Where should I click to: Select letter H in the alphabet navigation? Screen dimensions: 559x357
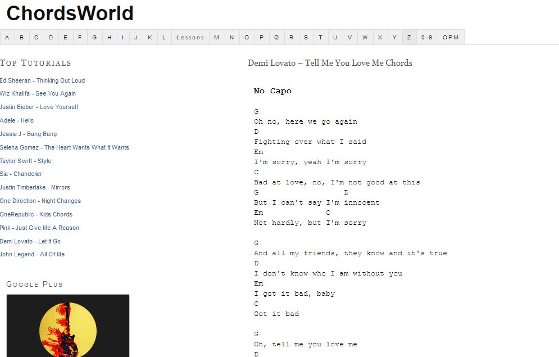tap(110, 37)
